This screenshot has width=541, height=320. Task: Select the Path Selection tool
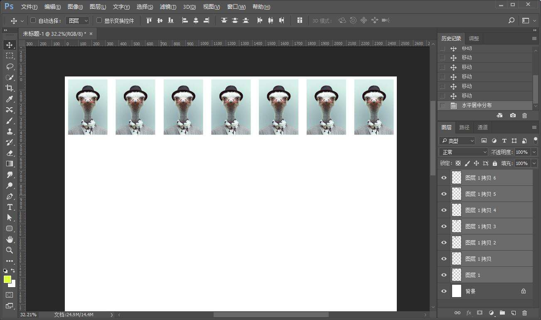tap(10, 218)
